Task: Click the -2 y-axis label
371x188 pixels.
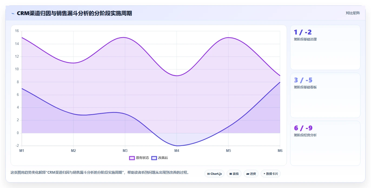Action: [17, 146]
